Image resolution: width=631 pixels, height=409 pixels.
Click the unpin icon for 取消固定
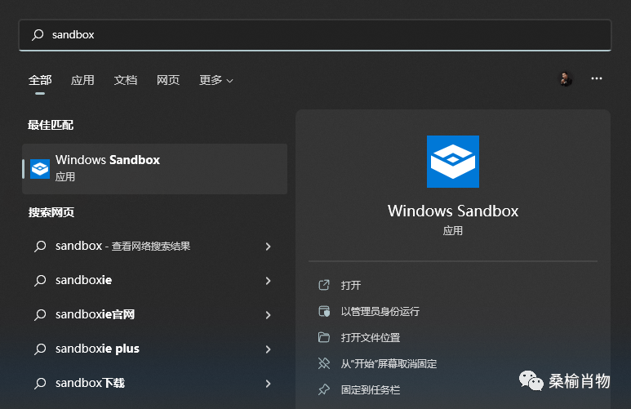pos(324,363)
